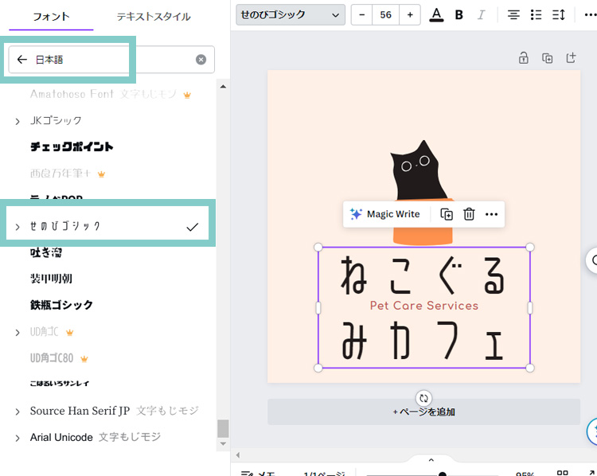Select the Amatohoso Font entry

click(x=103, y=94)
